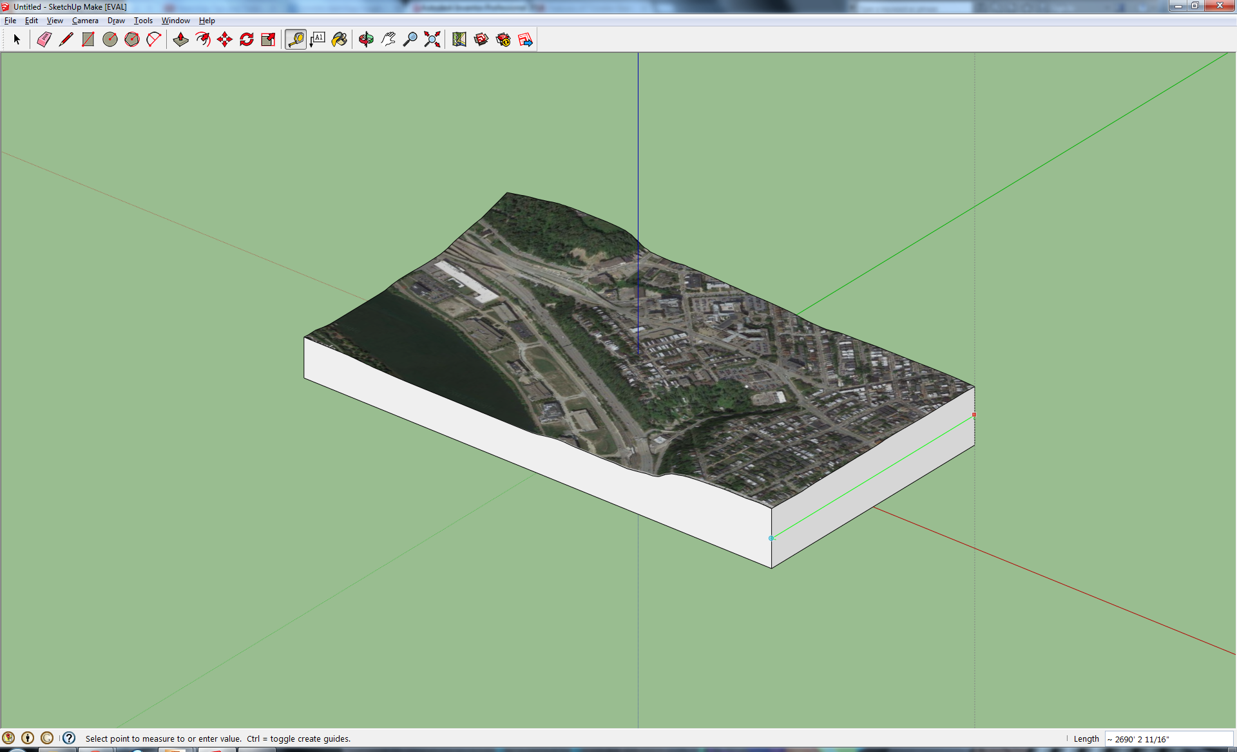
Task: Select the Eraser tool
Action: point(44,39)
